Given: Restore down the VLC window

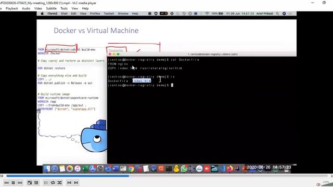Looking at the screenshot, I should tap(324, 3).
